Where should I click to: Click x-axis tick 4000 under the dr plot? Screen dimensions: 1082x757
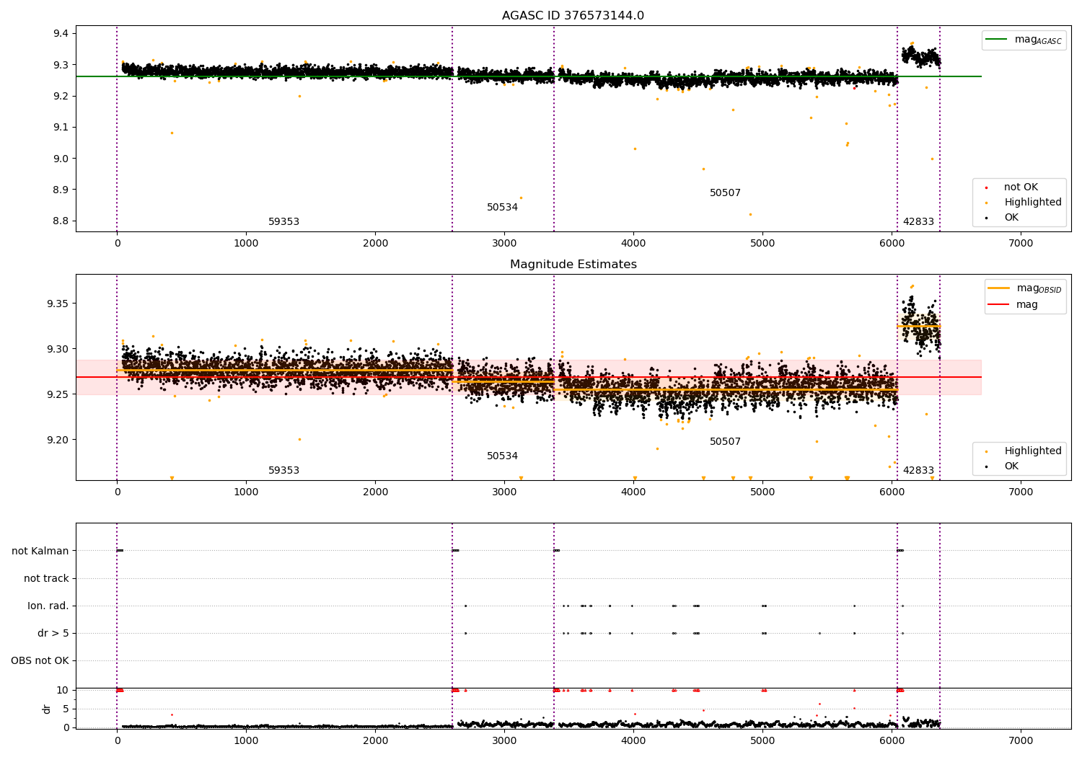(633, 741)
